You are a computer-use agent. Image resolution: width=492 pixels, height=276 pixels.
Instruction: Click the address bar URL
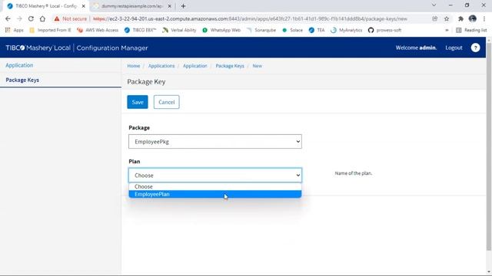click(250, 18)
